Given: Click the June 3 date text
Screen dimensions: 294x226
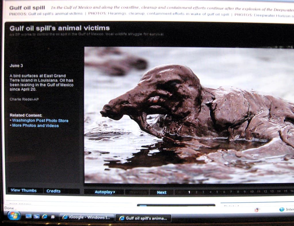Looking at the screenshot, I should point(16,66).
